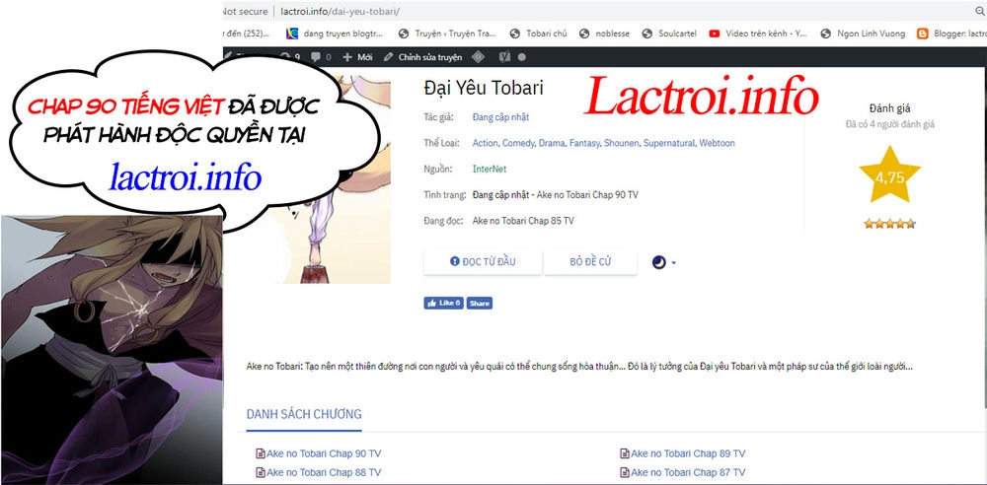Open chapter 'Ake no Tobari Chap 89 TV'
Image resolution: width=987 pixels, height=485 pixels.
[687, 453]
